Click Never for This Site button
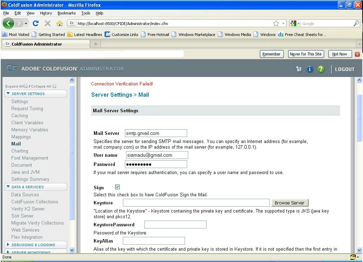The width and height of the screenshot is (363, 262). pyautogui.click(x=305, y=54)
